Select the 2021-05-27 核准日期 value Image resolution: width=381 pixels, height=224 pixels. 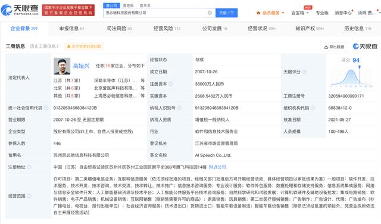339,120
